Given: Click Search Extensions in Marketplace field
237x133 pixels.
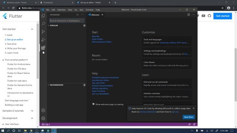Looking at the screenshot, I should tap(67, 21).
